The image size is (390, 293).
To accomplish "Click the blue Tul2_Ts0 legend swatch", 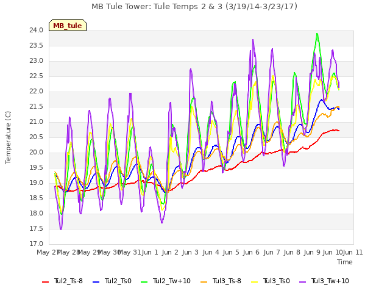I will coord(96,282).
